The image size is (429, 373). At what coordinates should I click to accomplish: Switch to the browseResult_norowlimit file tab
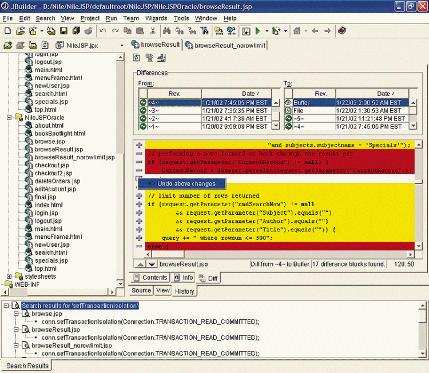pyautogui.click(x=226, y=45)
